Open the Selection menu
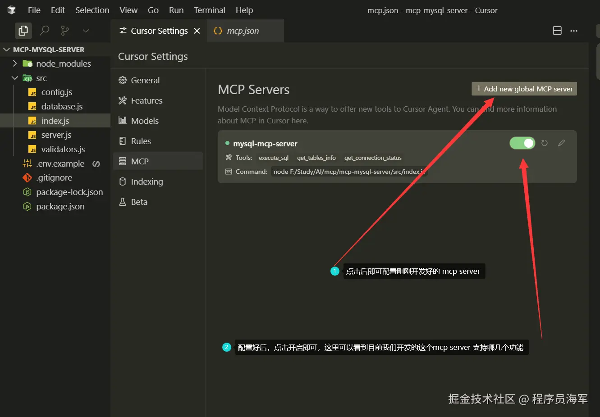Screen dimensions: 600x417 (92, 10)
